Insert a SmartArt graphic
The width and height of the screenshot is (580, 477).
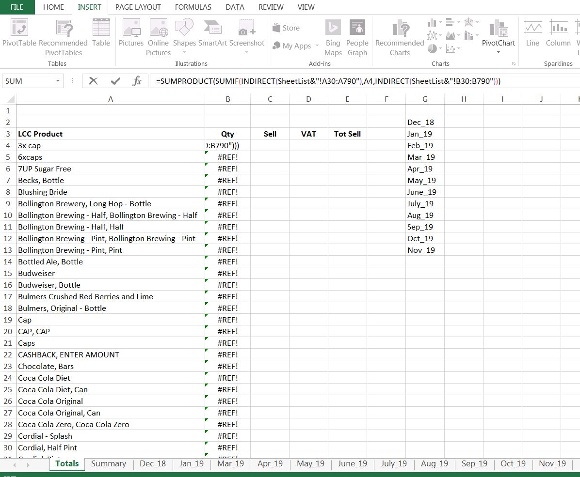pyautogui.click(x=213, y=33)
